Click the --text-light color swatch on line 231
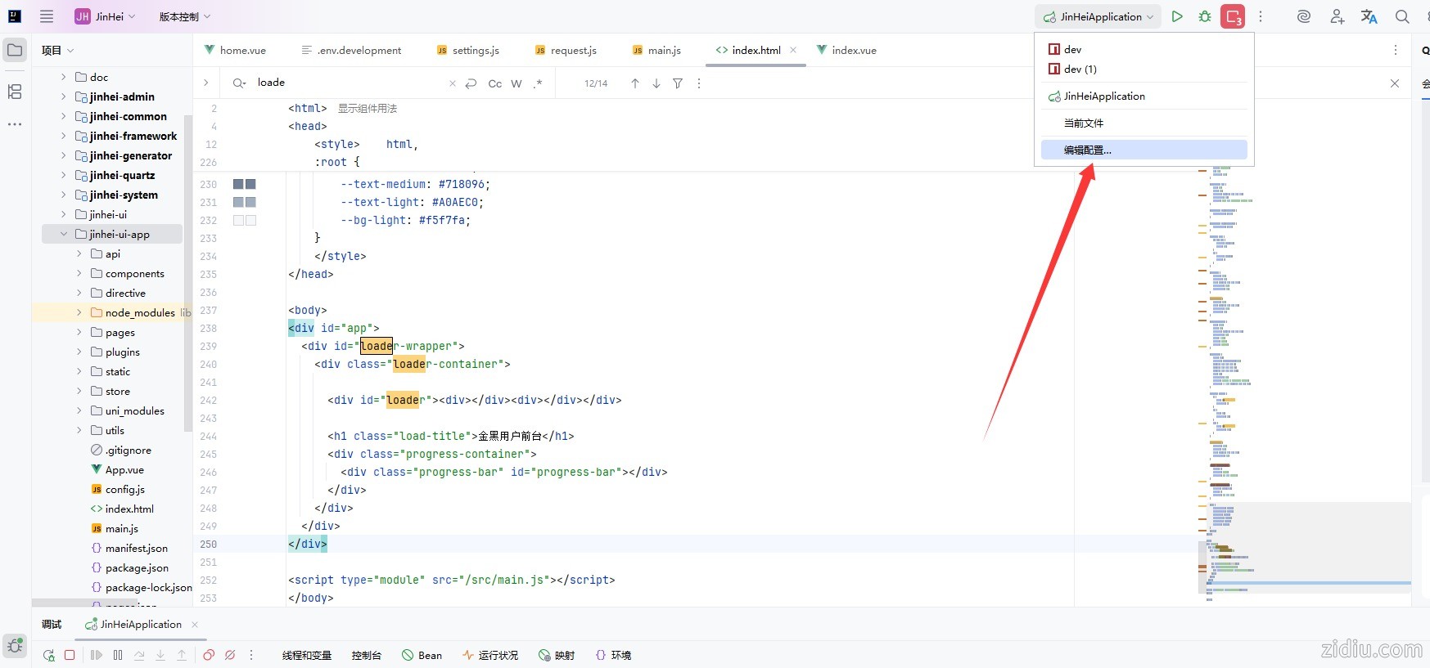Image resolution: width=1430 pixels, height=668 pixels. click(x=245, y=202)
